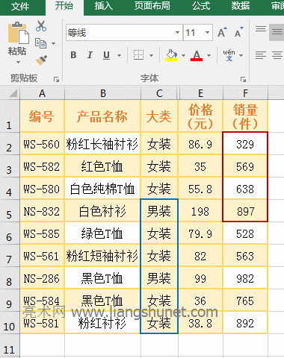Click price cell 38.8
This screenshot has width=284, height=358.
(x=200, y=323)
